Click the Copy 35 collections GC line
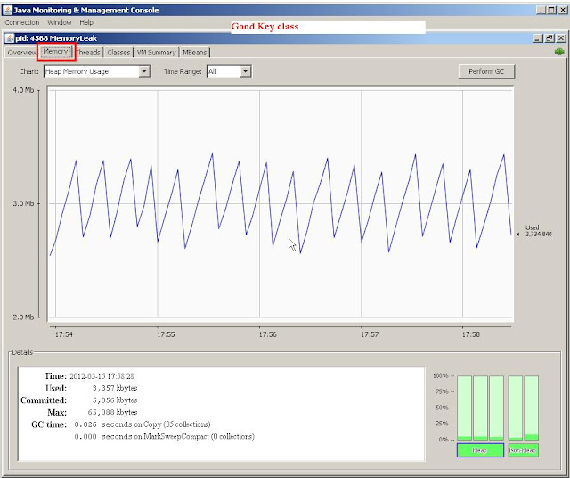570x478 pixels. click(142, 424)
